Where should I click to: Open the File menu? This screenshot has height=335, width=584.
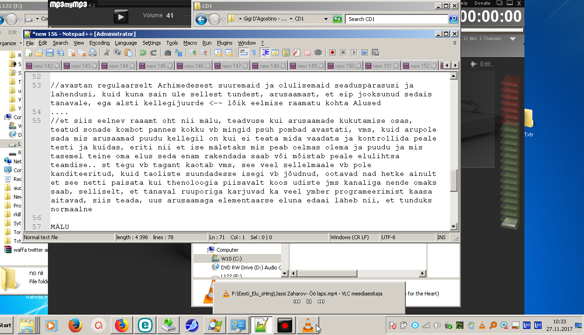pyautogui.click(x=30, y=43)
